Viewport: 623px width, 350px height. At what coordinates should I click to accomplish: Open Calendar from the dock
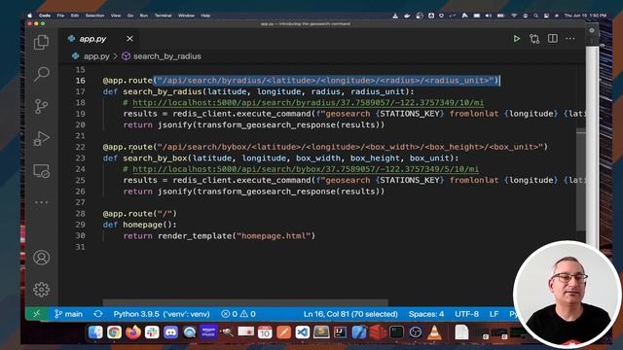pos(265,332)
